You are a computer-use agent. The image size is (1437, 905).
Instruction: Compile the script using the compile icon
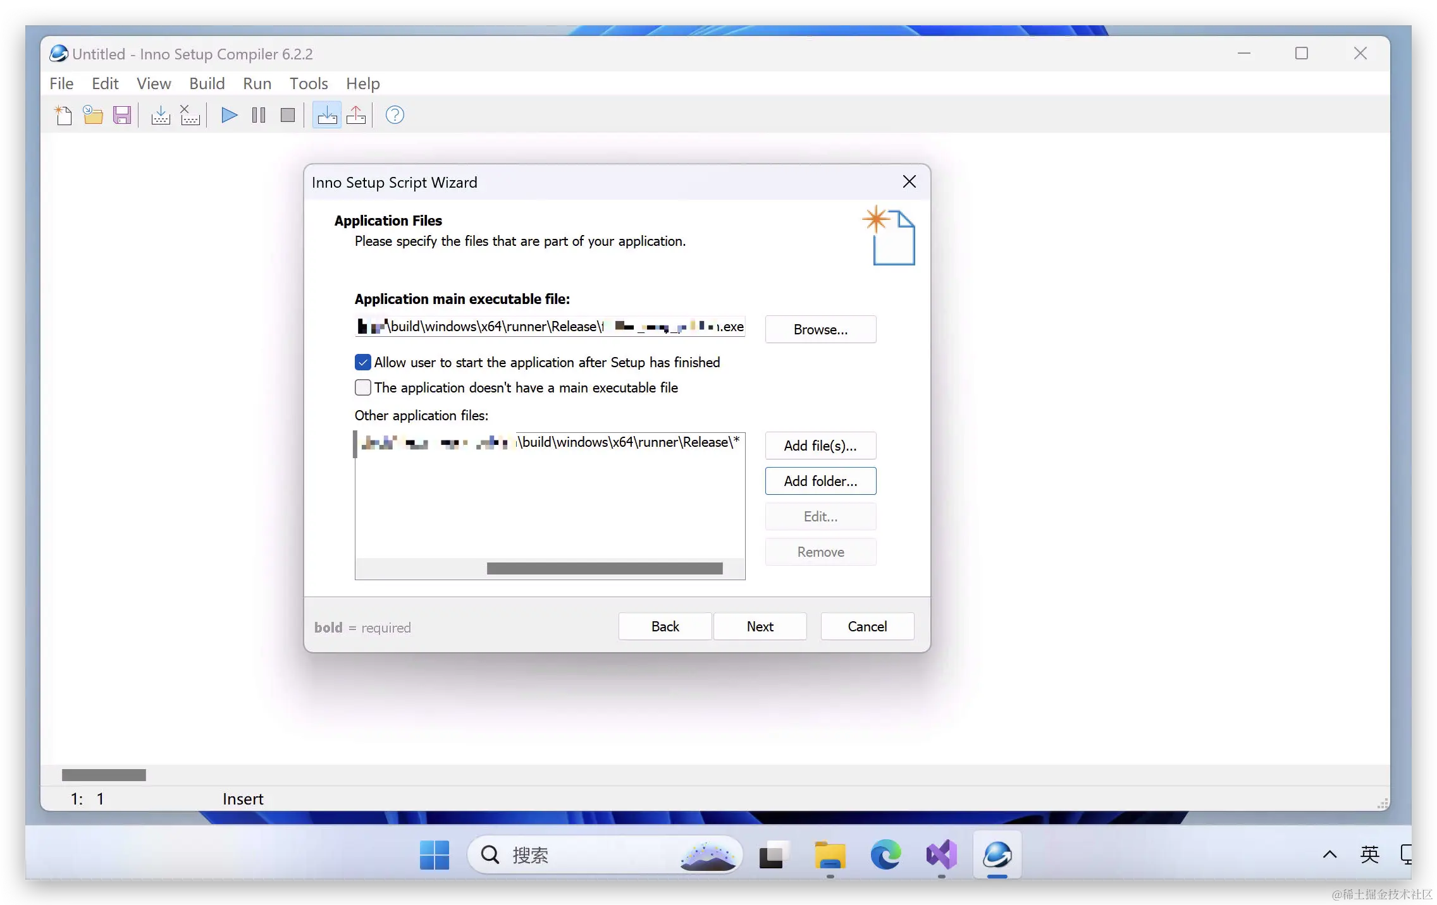[161, 115]
